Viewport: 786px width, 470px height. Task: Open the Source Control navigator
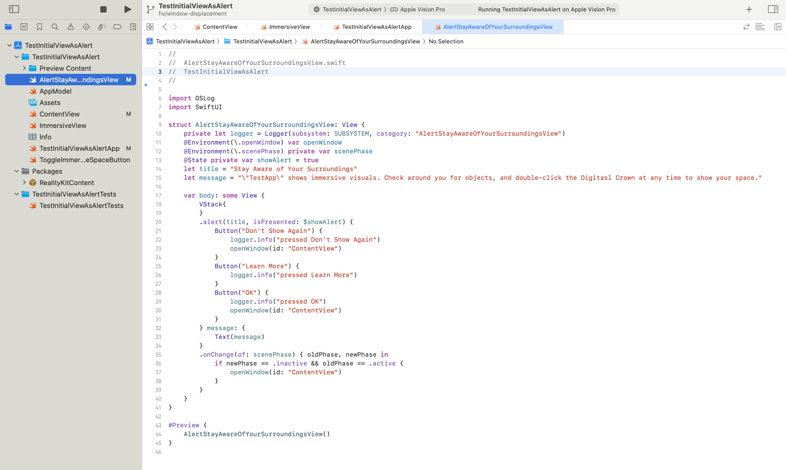pos(24,27)
